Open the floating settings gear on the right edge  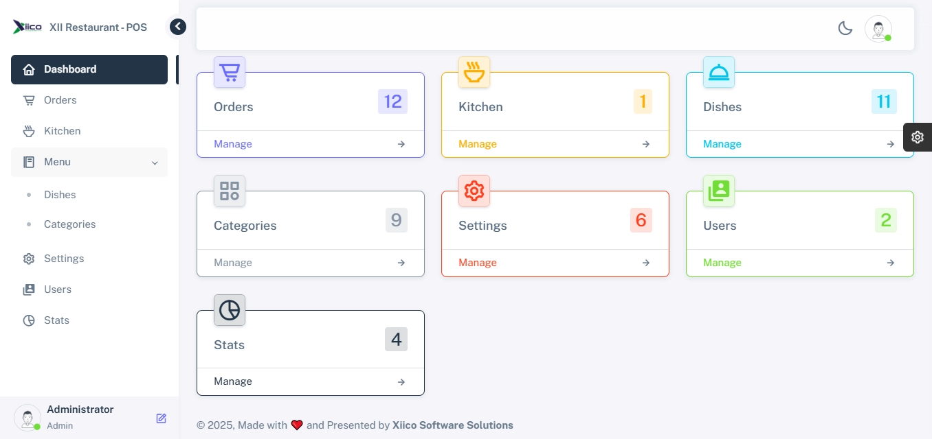click(918, 137)
